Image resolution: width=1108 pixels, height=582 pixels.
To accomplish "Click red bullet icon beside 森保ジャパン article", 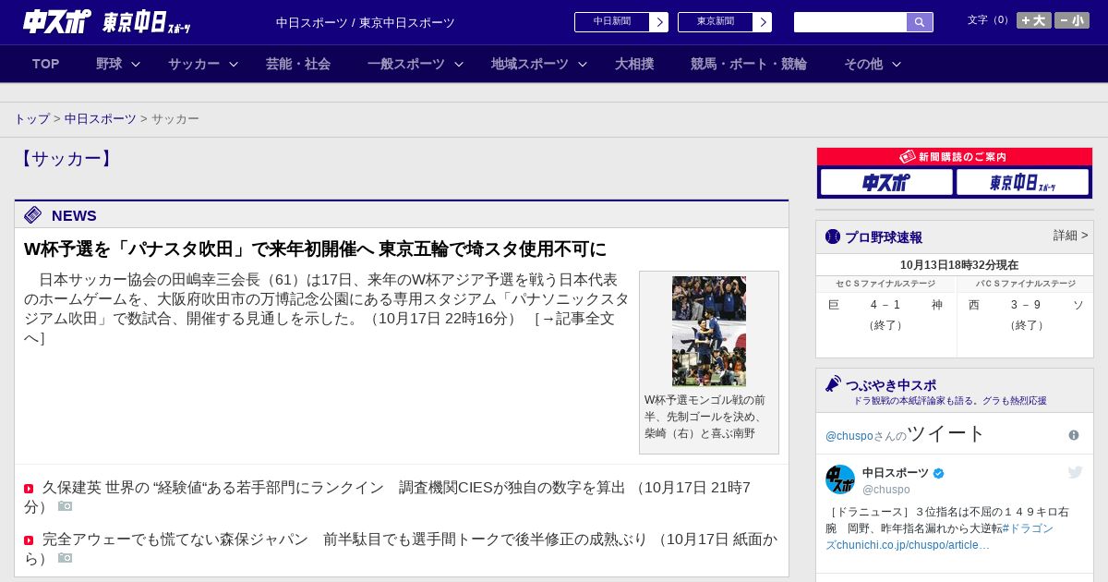I will click(29, 540).
